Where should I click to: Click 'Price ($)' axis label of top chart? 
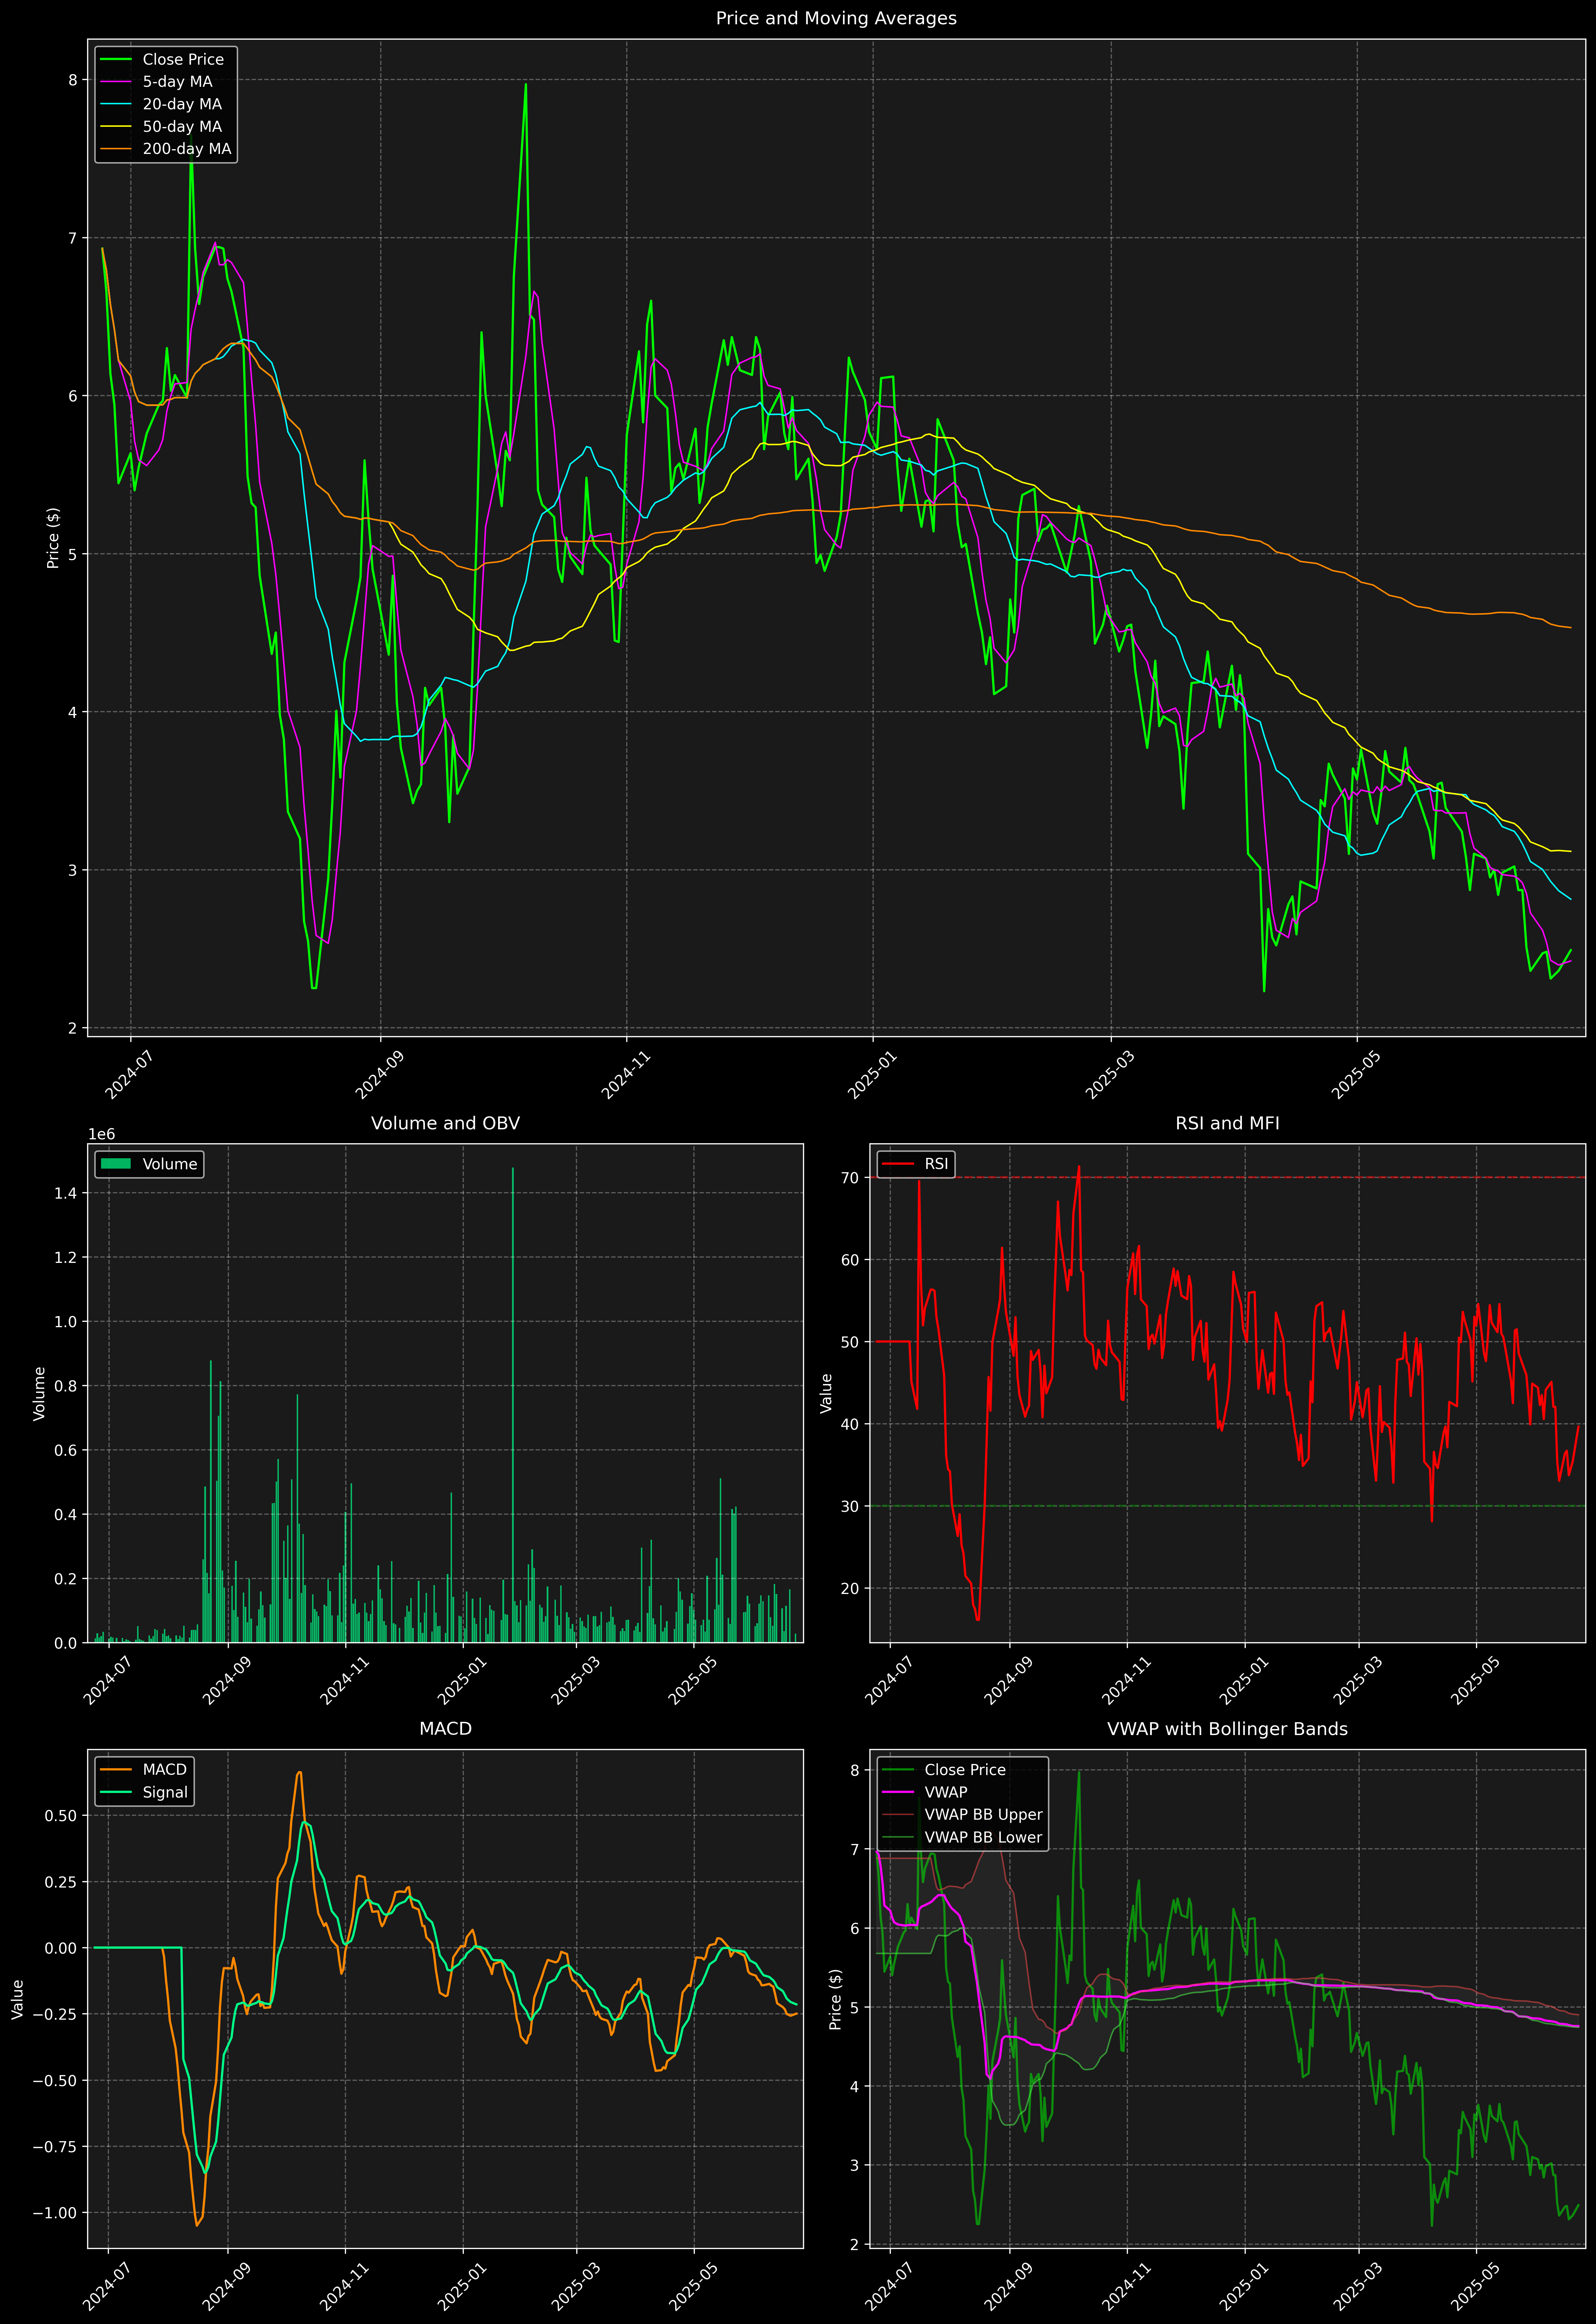pyautogui.click(x=53, y=538)
